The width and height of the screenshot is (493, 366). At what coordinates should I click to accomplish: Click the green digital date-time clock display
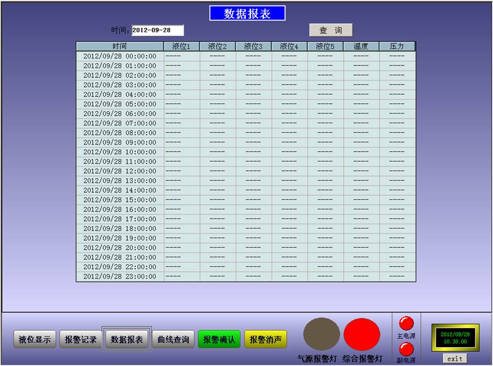454,338
